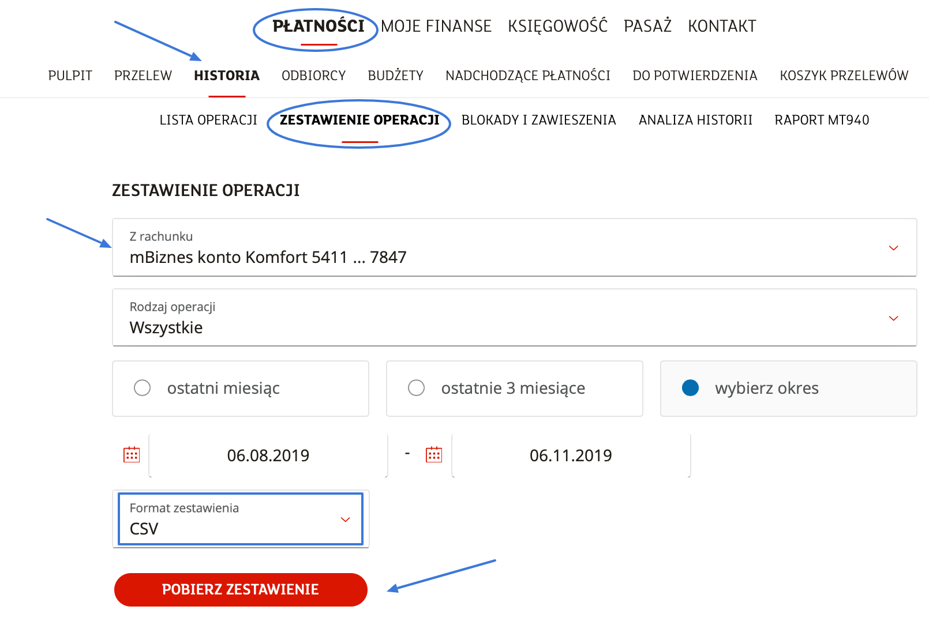The width and height of the screenshot is (929, 625).
Task: Switch to MOJE FINANSE
Action: coord(437,25)
